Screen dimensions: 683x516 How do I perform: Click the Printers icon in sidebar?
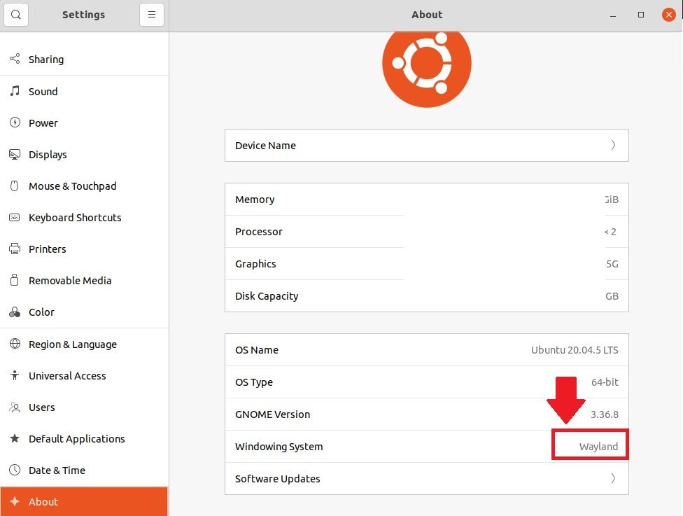15,249
